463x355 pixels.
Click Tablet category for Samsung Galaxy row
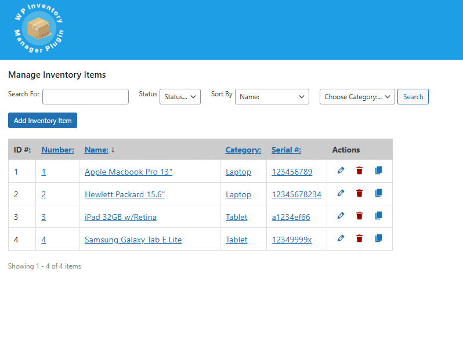click(237, 240)
